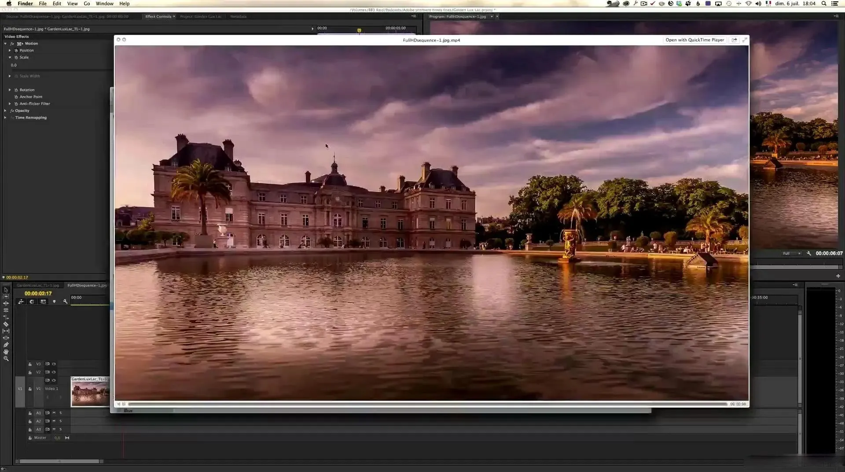This screenshot has width=845, height=472.
Task: Toggle animation stopwatch for Rotation
Action: [x=16, y=90]
